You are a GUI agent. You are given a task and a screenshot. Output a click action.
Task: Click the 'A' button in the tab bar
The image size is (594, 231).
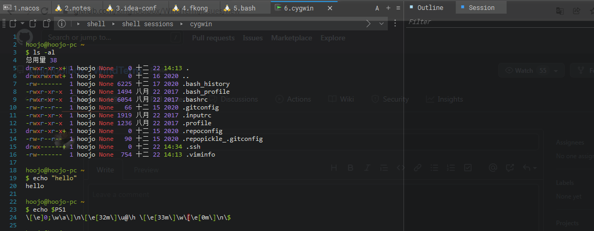[x=377, y=8]
